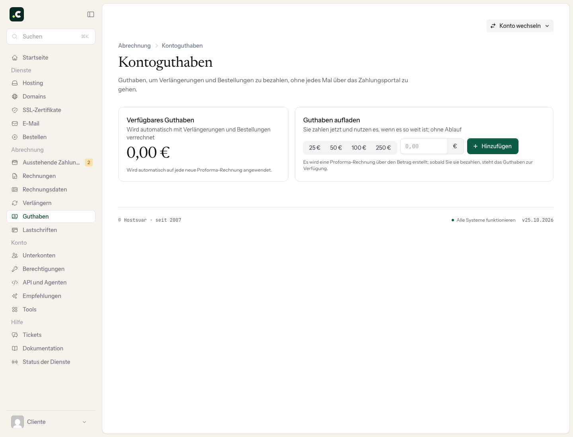Open Tickets in the Hilfe section
The image size is (573, 437).
[x=51, y=335]
